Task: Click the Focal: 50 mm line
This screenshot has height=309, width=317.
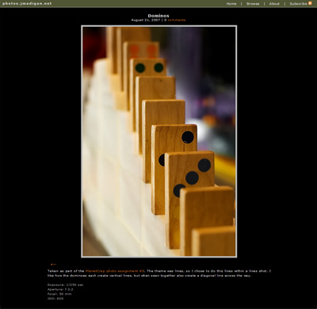Action: tap(59, 294)
